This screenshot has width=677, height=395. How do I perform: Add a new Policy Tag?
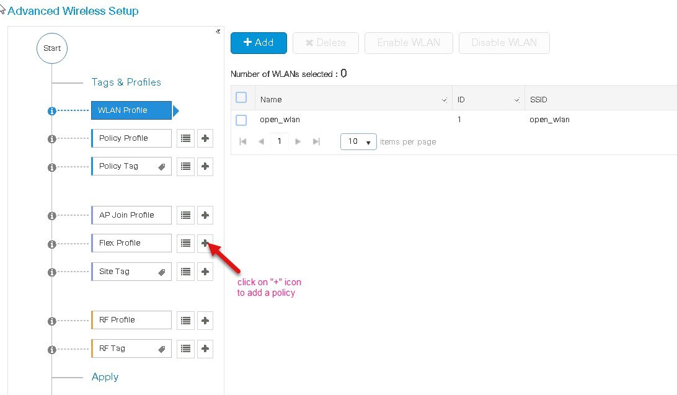pyautogui.click(x=205, y=166)
